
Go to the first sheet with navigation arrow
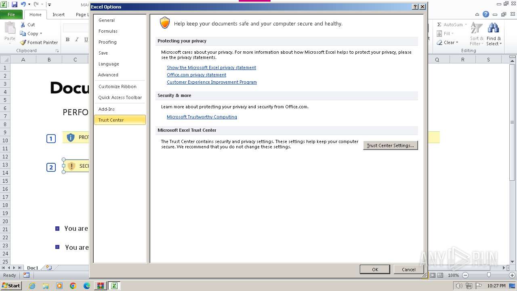coord(4,268)
